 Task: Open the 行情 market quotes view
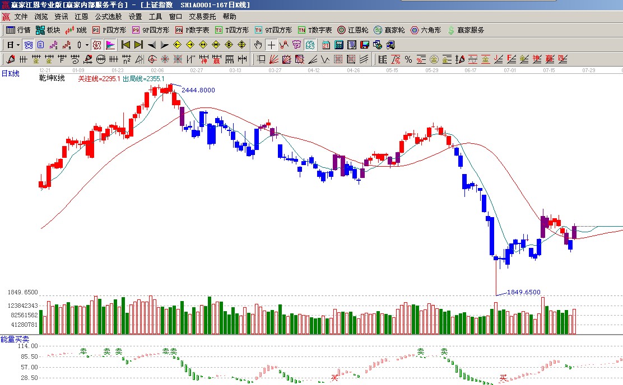pyautogui.click(x=18, y=30)
